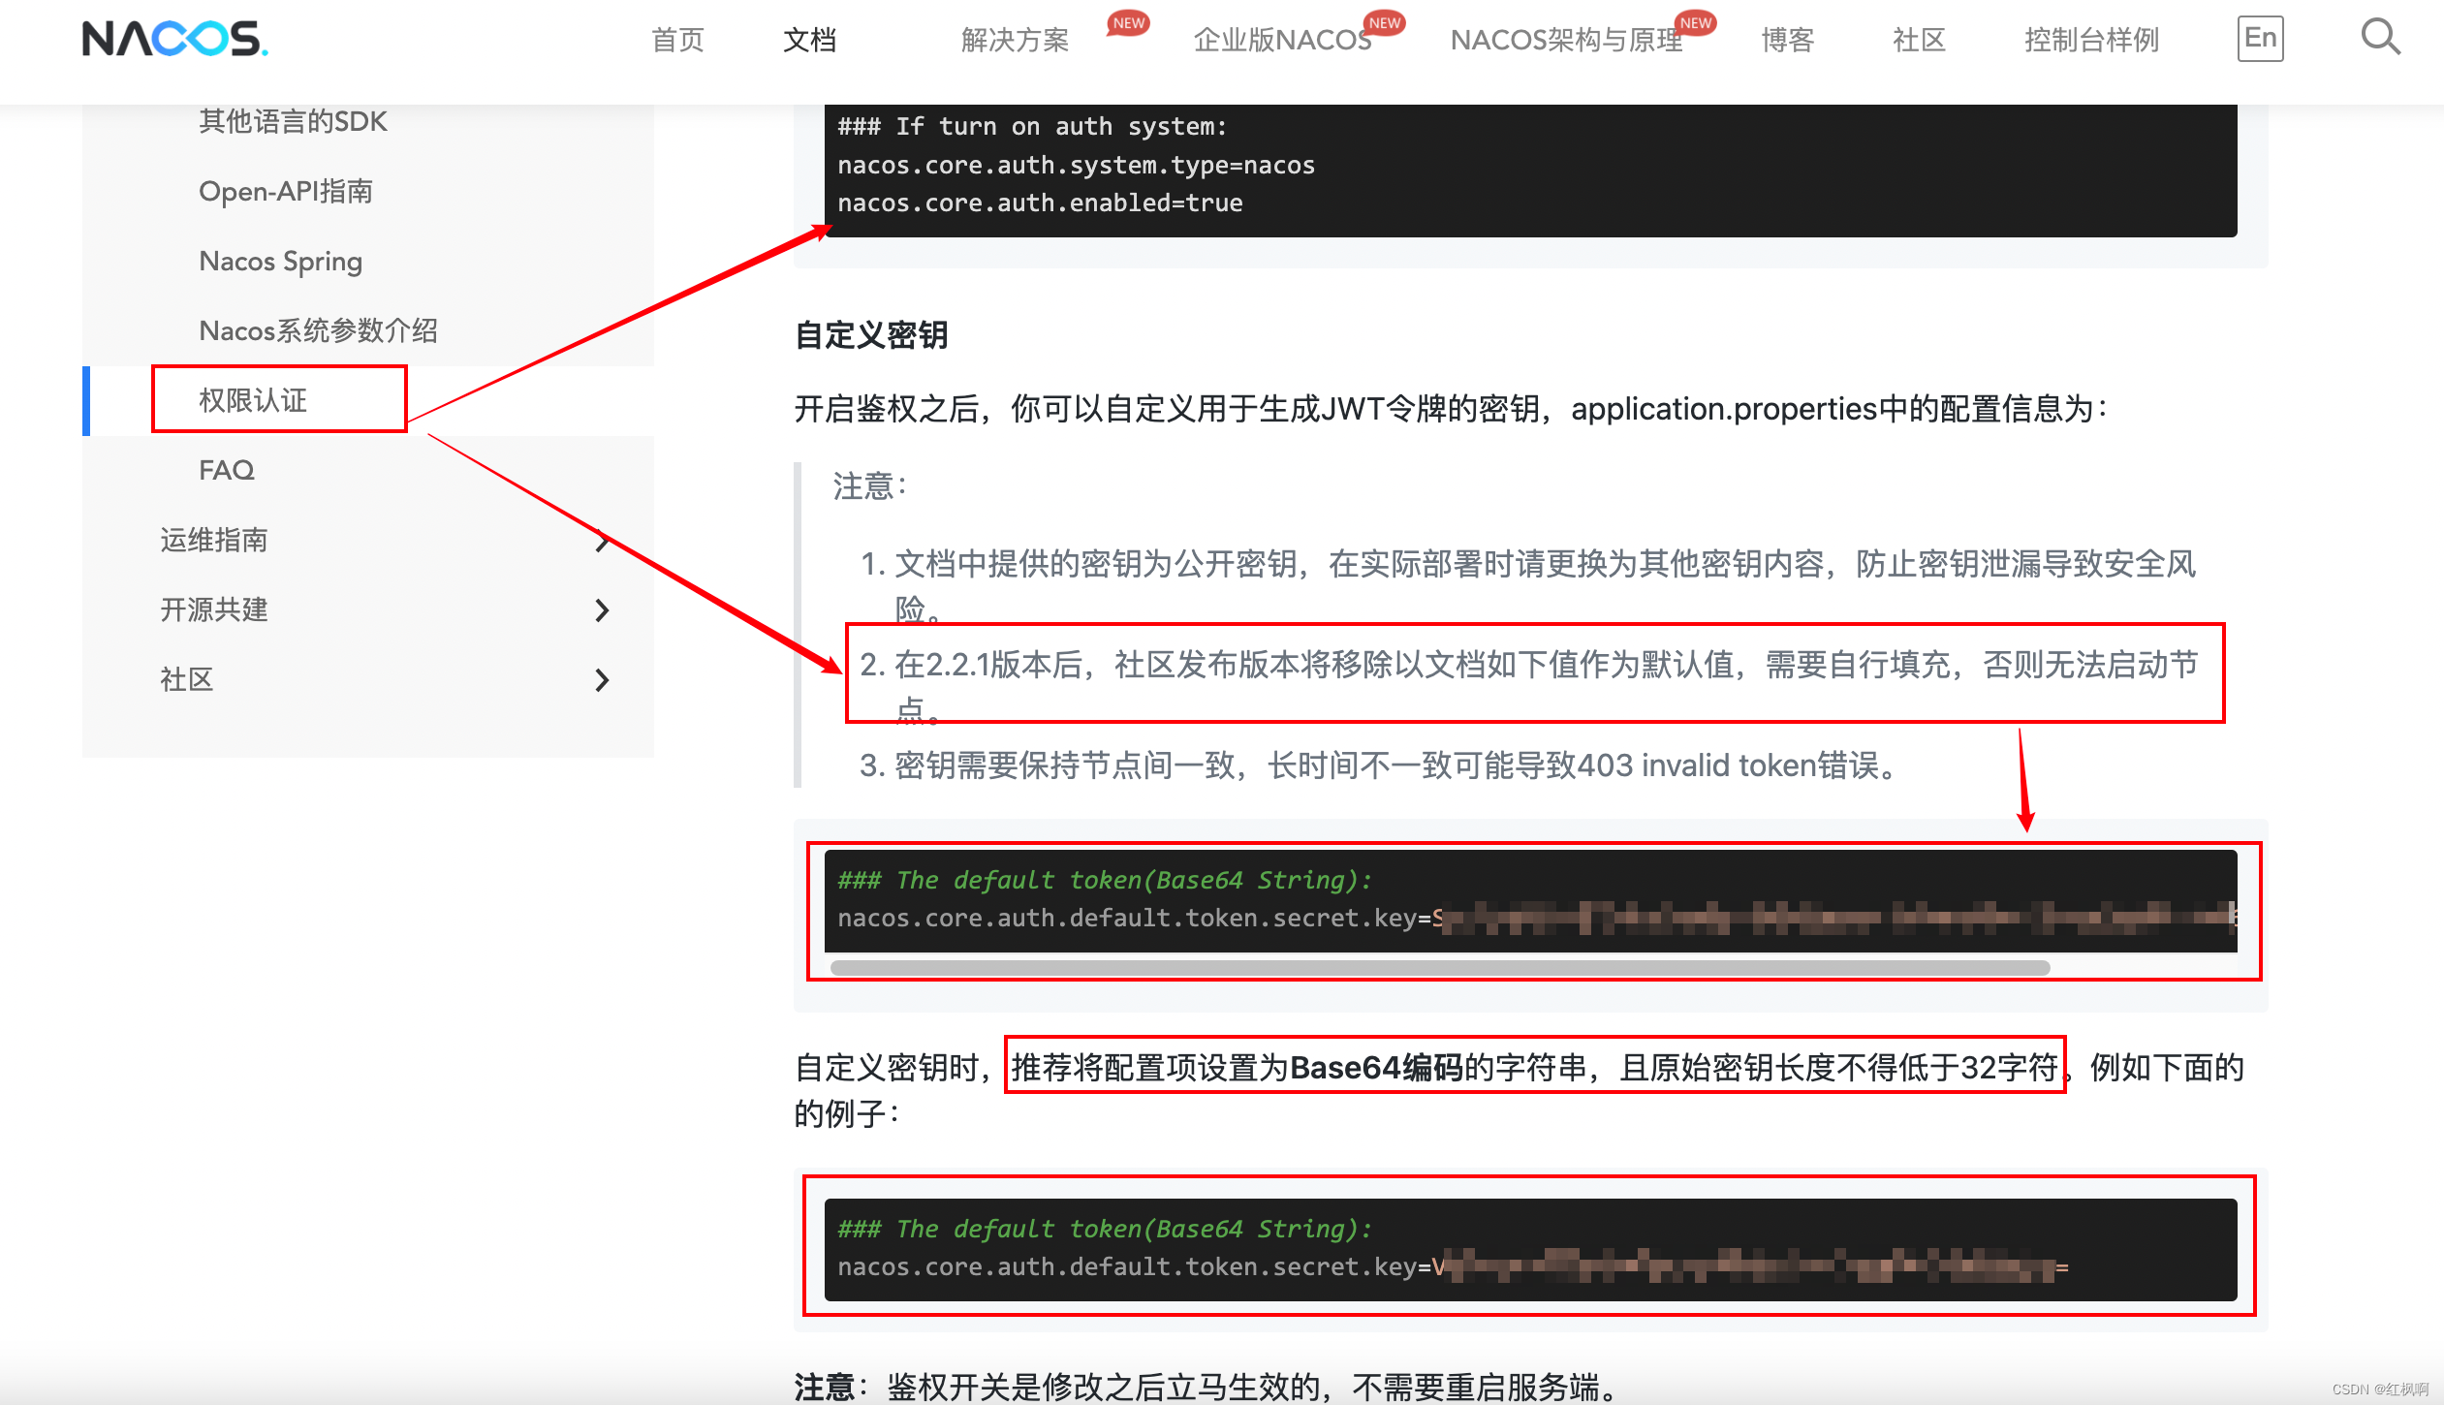Viewport: 2444px width, 1405px height.
Task: Open 社区 in the top navbar
Action: [x=1919, y=40]
